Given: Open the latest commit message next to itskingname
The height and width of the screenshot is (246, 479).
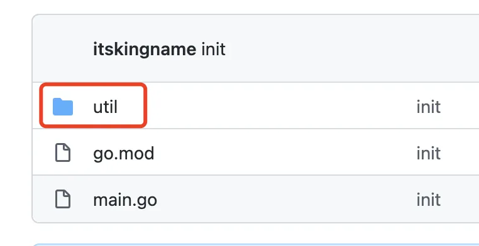Looking at the screenshot, I should tap(214, 49).
